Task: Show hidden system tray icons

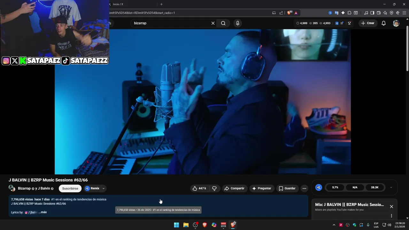Action: 334,225
